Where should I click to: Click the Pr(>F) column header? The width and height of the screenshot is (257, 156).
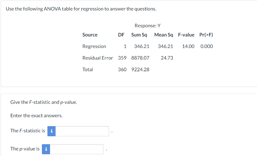coord(206,35)
